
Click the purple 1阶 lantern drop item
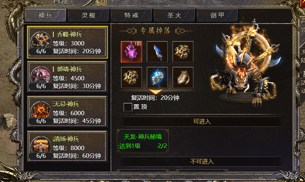tap(132, 52)
